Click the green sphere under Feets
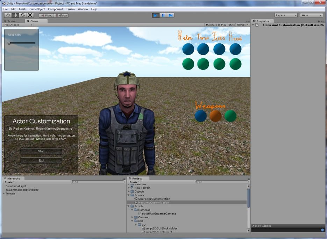The image size is (327, 239). [x=219, y=64]
